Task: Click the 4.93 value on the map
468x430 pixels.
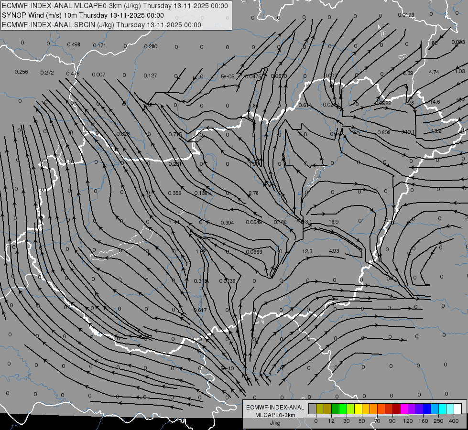Action: tap(334, 251)
